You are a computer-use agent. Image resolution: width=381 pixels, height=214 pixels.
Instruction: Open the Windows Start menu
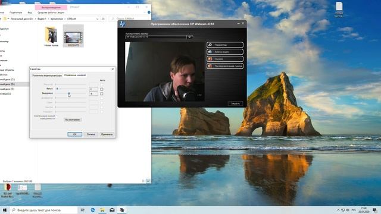click(5, 210)
